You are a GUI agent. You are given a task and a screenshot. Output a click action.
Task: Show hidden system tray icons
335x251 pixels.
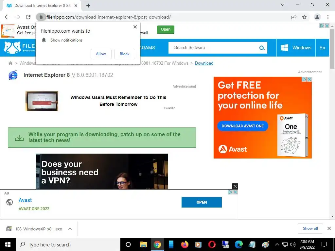point(277,244)
